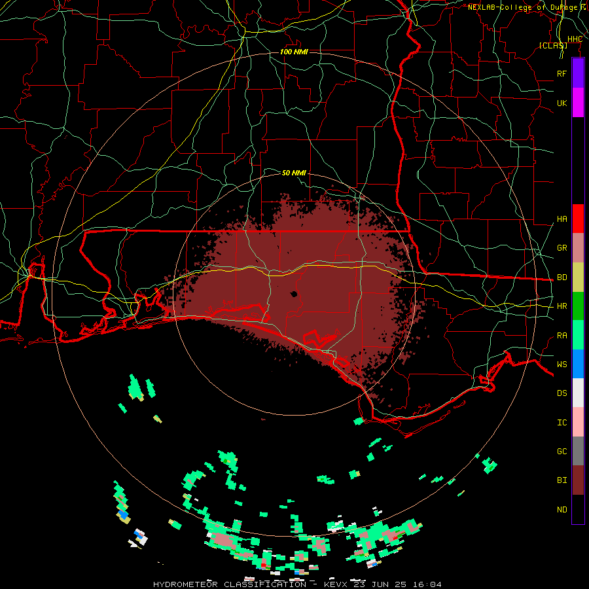Click the 50 NMI range ring label

(294, 173)
